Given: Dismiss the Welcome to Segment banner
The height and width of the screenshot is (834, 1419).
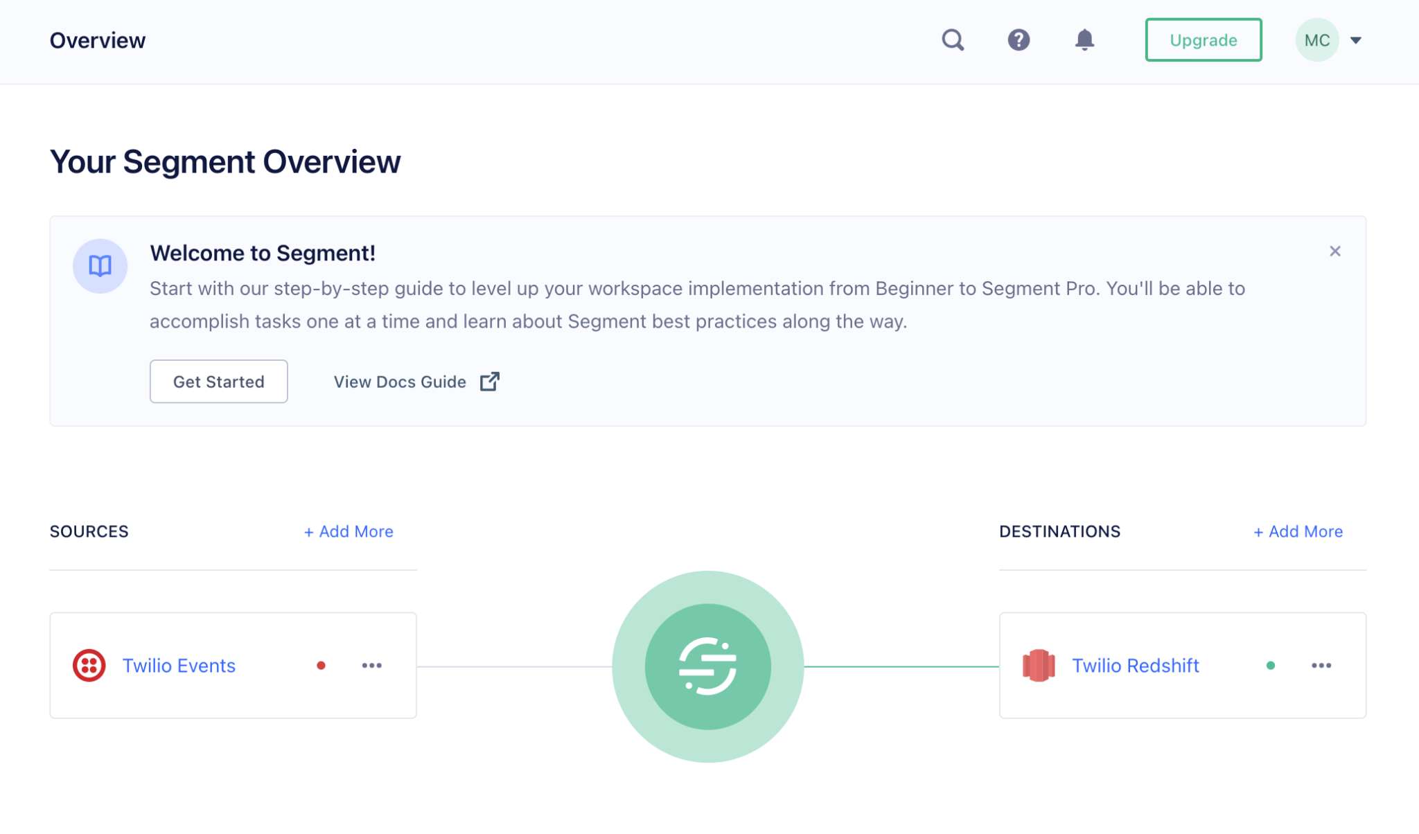Looking at the screenshot, I should [x=1335, y=251].
